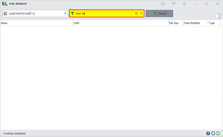The image size is (223, 137).
Task: Sort results by Name column header
Action: 37,23
